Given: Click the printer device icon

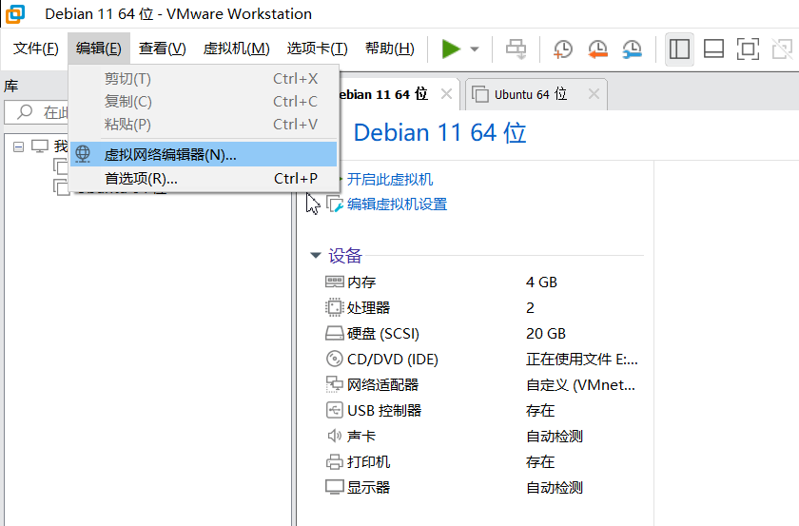Looking at the screenshot, I should (334, 461).
